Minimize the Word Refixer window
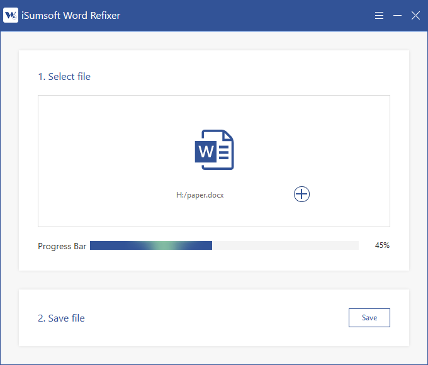428x365 pixels. (397, 15)
